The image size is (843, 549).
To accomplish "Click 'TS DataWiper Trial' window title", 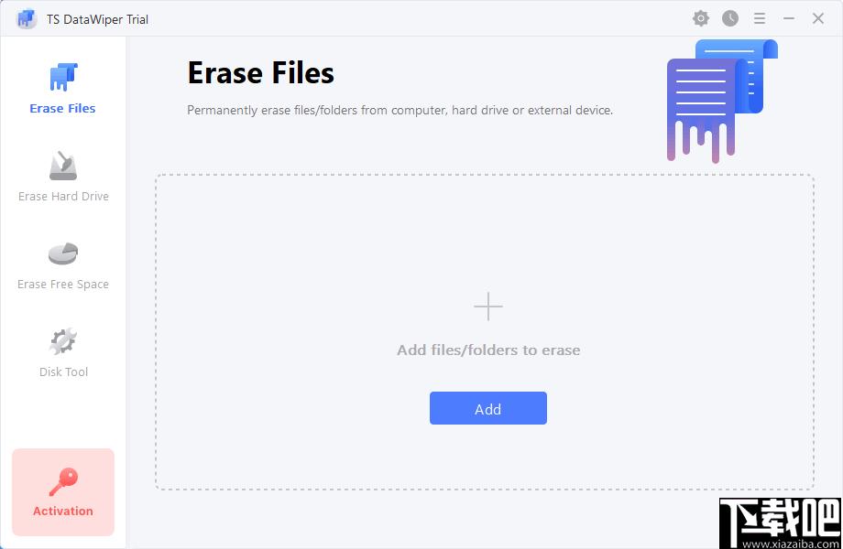I will click(x=97, y=19).
